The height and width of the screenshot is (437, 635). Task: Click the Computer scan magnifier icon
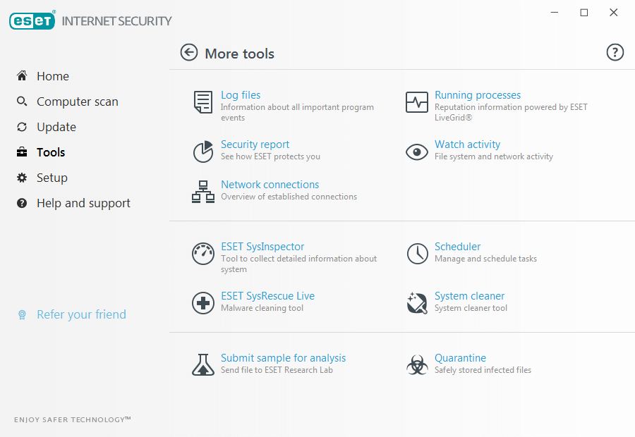coord(22,101)
